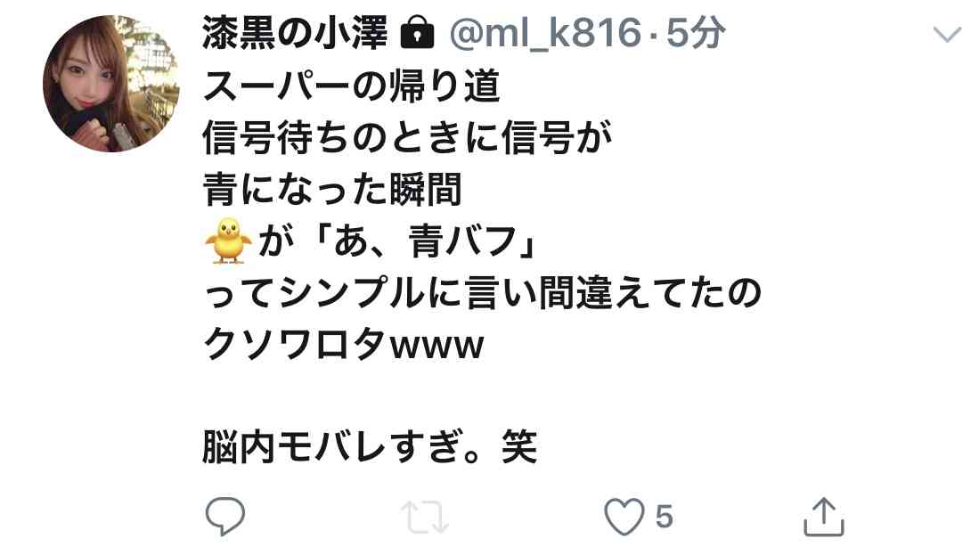Open the profile photo of 漆黒の小澤

[111, 84]
